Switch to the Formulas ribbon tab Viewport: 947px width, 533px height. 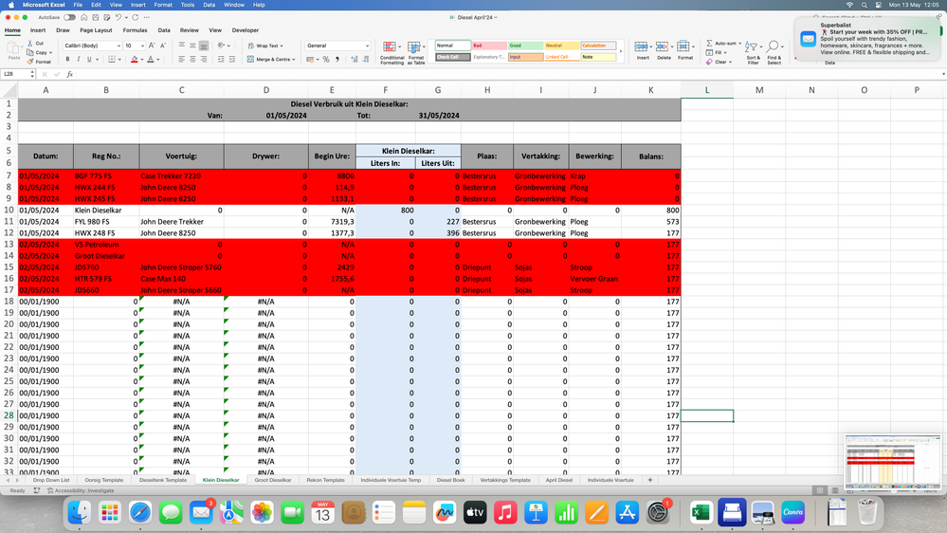pos(135,30)
